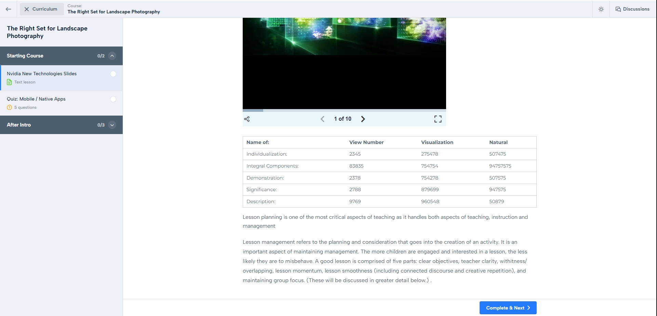Toggle the light/dark theme sun icon

click(601, 9)
